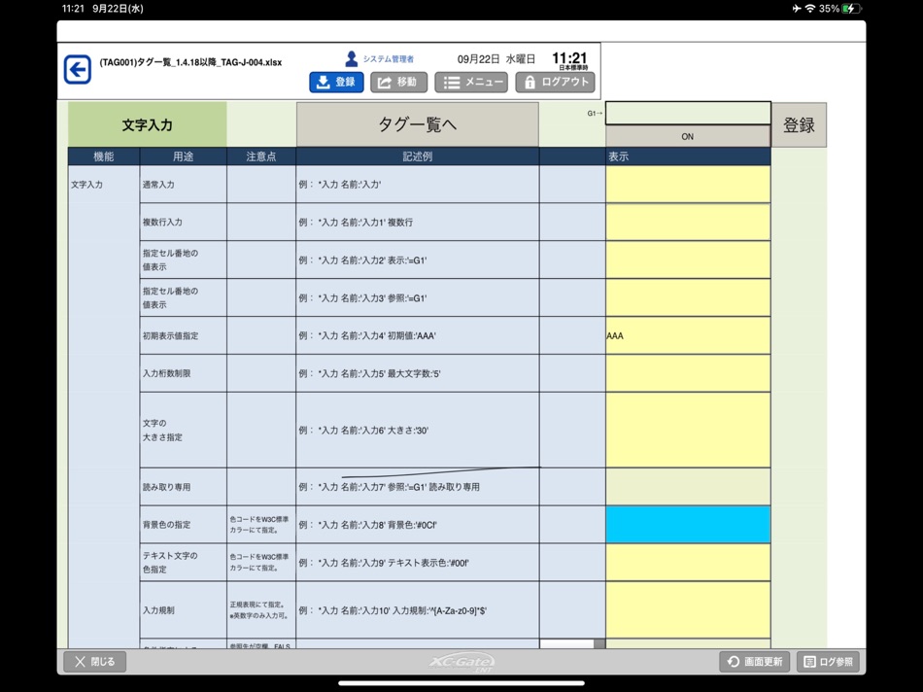This screenshot has height=692, width=923.
Task: Click the ログアウト button
Action: 555,82
